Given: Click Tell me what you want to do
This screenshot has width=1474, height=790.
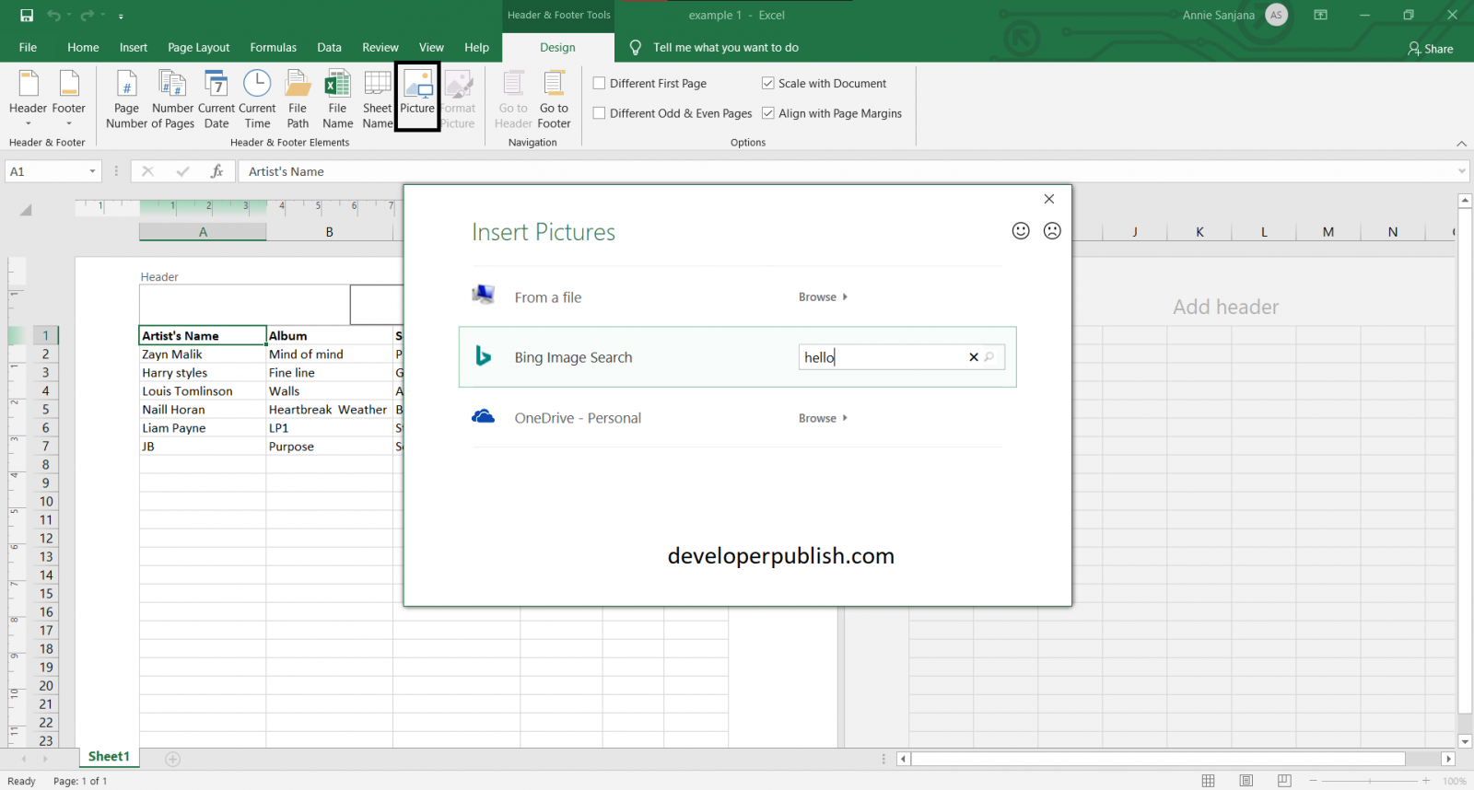Looking at the screenshot, I should click(726, 48).
